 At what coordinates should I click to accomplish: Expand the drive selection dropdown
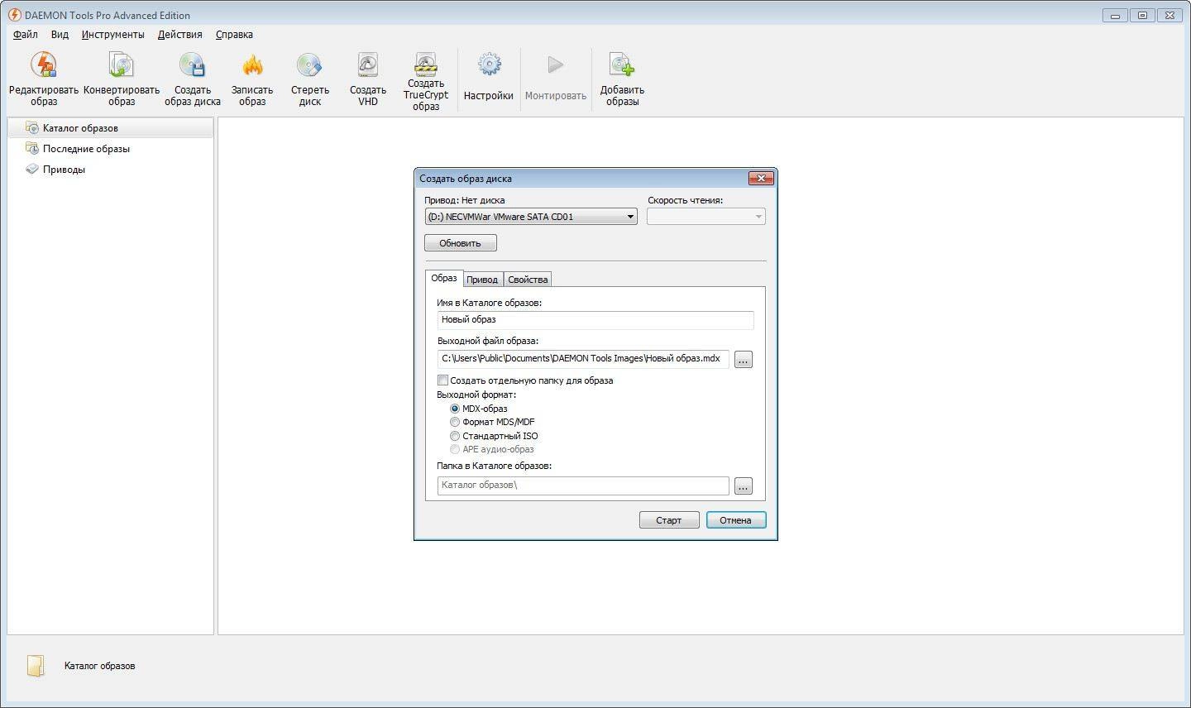531,217
